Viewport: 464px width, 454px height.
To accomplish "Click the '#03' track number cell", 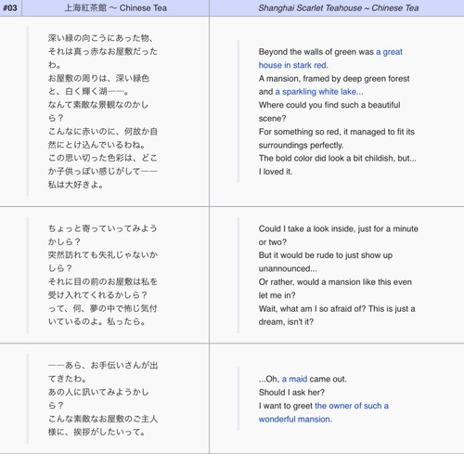I will [10, 8].
